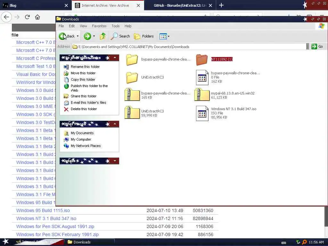Collapse File and Folder Tasks panel
This screenshot has height=246, width=328.
pos(115,58)
